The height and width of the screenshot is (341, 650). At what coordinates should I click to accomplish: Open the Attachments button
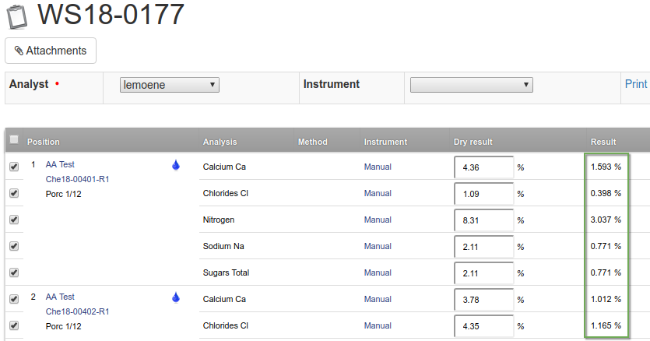click(51, 51)
